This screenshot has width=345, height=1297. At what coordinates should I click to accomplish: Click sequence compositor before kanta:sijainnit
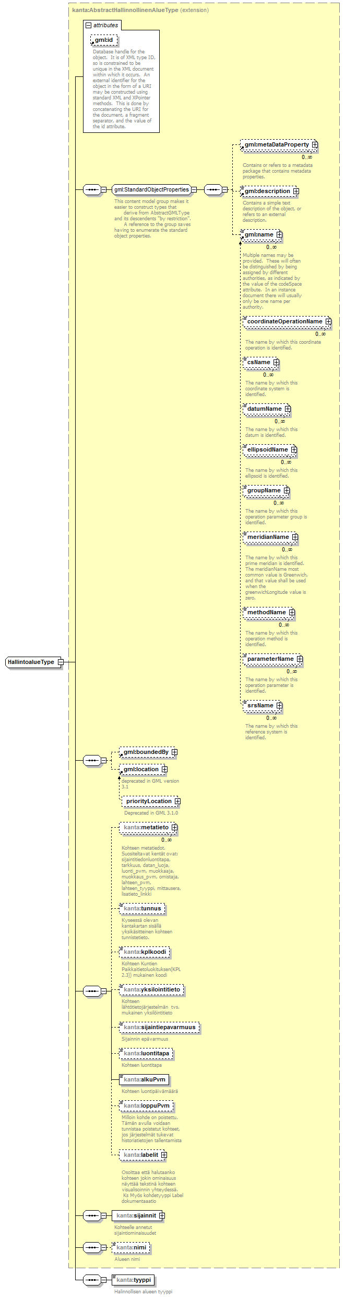pos(92,1215)
